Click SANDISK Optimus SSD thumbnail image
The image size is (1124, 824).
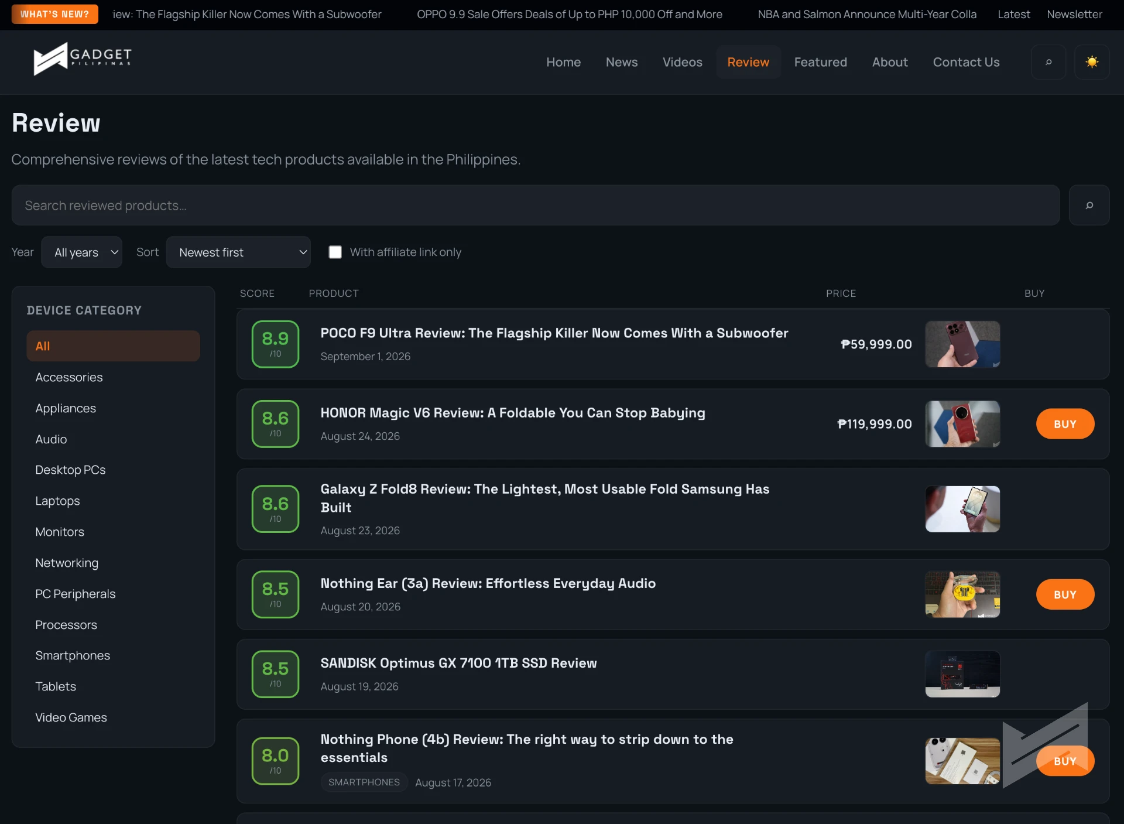click(x=962, y=674)
